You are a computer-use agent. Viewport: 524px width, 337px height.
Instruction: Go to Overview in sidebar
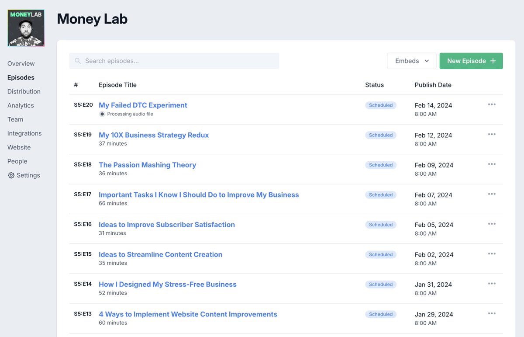click(21, 63)
